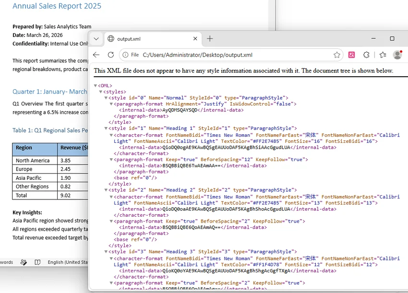Collapse the OML root node
Viewport: 408px width, 293px height.
(x=96, y=85)
